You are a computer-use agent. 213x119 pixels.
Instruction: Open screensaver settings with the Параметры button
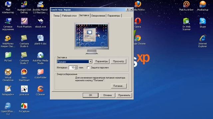pyautogui.click(x=102, y=61)
